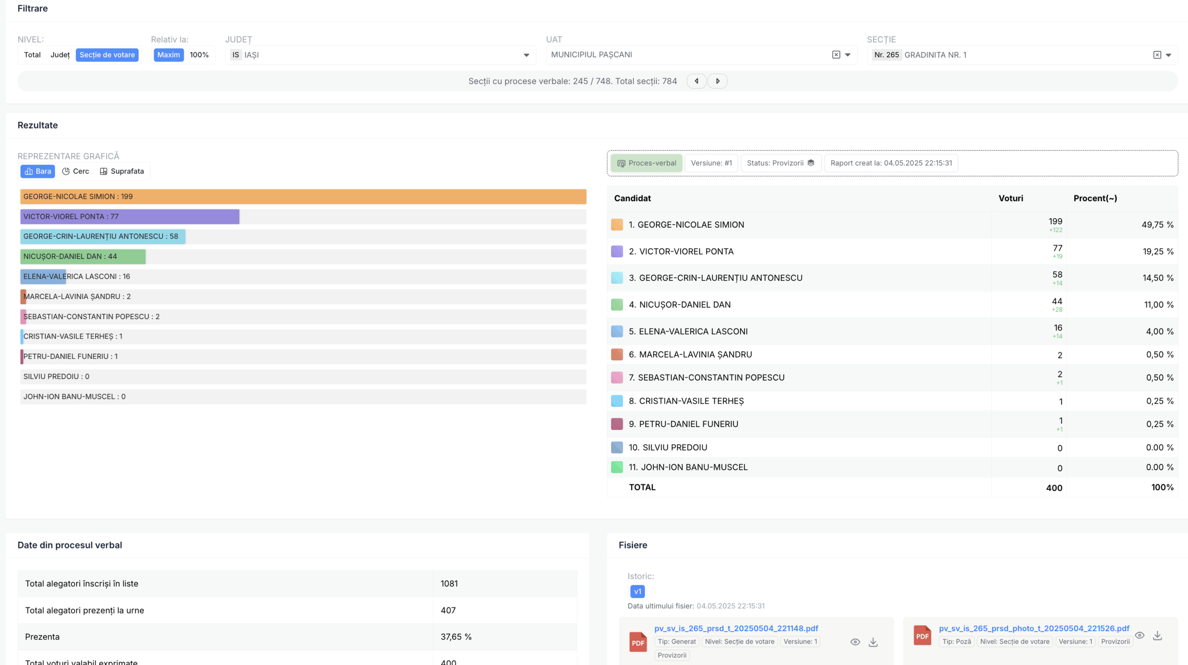Click the orange swatch for George-Nicolae Simion
This screenshot has width=1188, height=665.
pos(617,225)
